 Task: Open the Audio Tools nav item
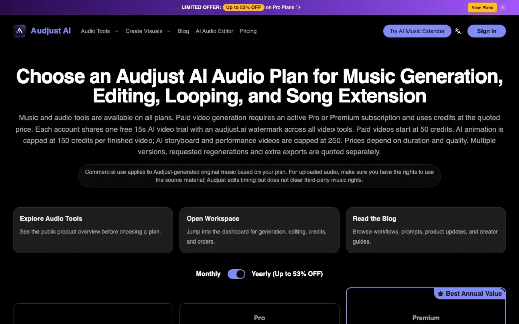tap(95, 31)
